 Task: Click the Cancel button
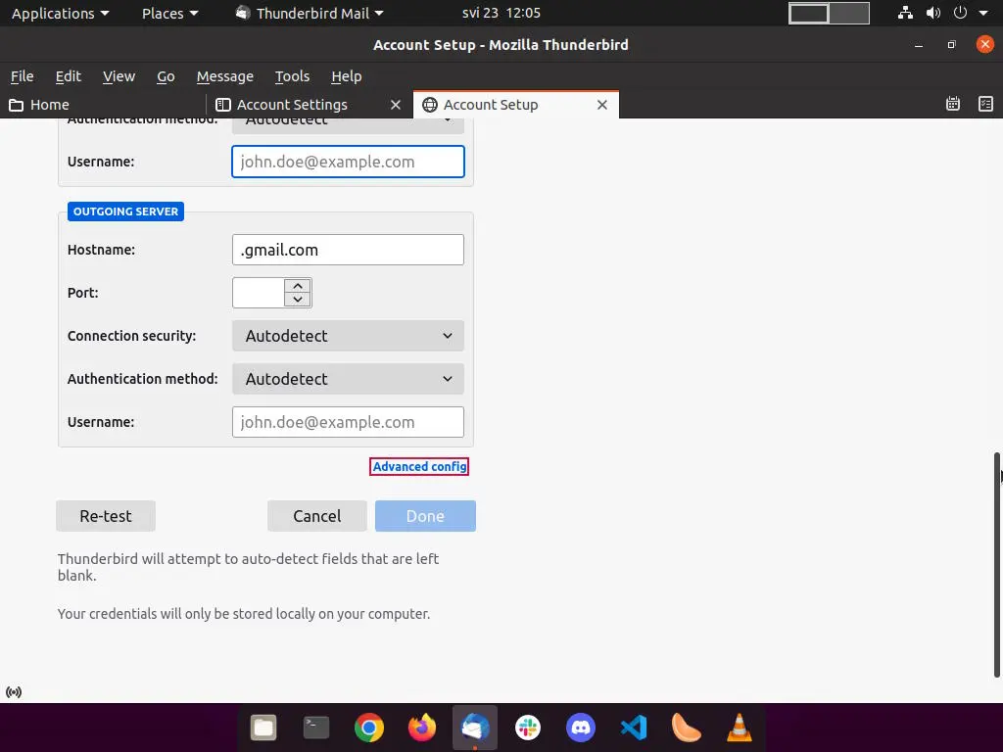316,516
